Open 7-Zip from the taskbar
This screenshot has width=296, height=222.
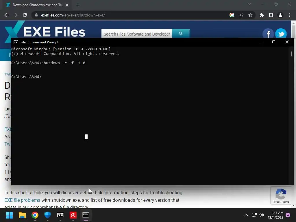tap(60, 215)
